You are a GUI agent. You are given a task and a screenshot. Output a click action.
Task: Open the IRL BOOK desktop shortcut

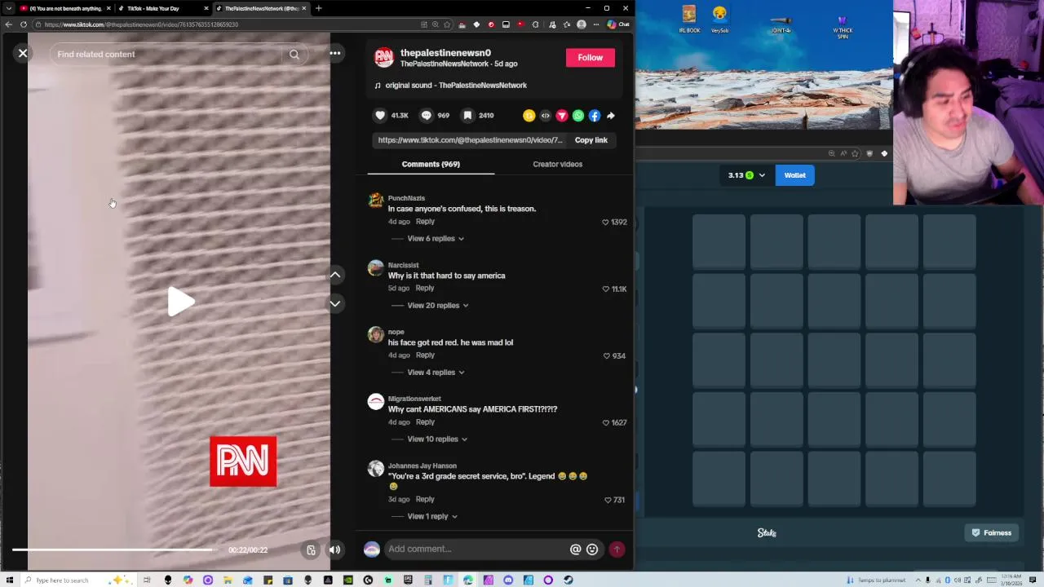click(689, 20)
